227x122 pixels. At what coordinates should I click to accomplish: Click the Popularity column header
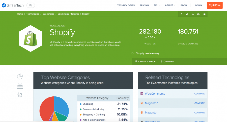(123, 98)
